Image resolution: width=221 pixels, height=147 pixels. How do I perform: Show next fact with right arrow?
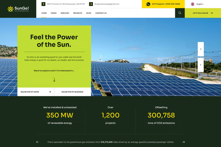click(x=183, y=142)
